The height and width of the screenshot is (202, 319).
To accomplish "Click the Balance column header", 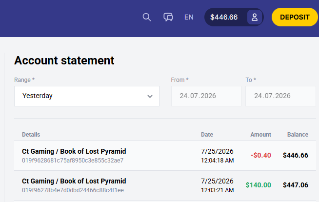I will 298,135.
